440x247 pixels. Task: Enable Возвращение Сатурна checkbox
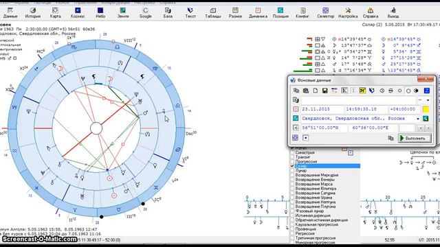pos(292,193)
